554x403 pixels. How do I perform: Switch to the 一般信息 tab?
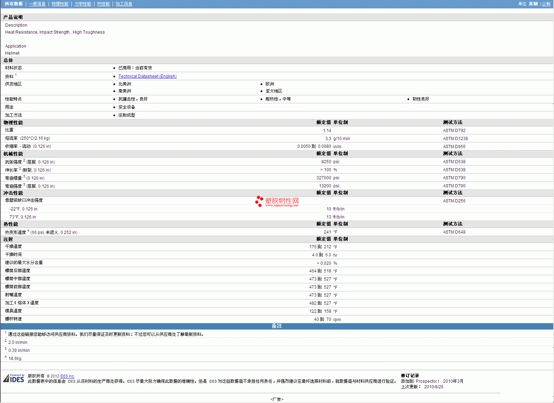click(x=37, y=4)
